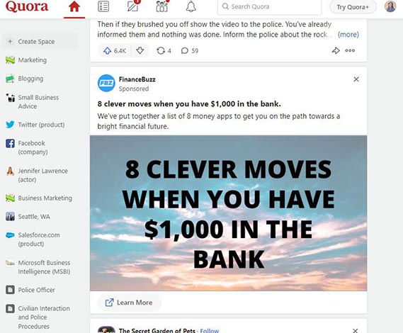Open the Following list icon
This screenshot has width=403, height=333.
click(x=103, y=6)
